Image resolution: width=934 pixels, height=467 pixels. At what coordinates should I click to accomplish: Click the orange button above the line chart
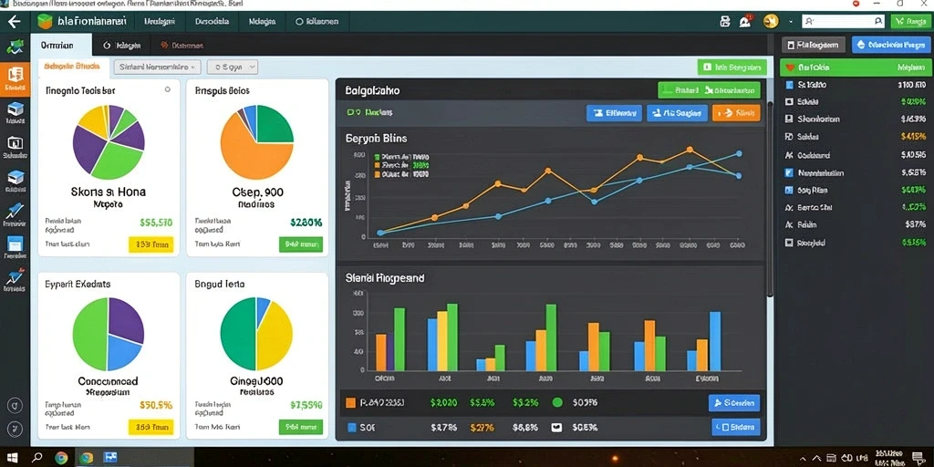click(x=736, y=112)
